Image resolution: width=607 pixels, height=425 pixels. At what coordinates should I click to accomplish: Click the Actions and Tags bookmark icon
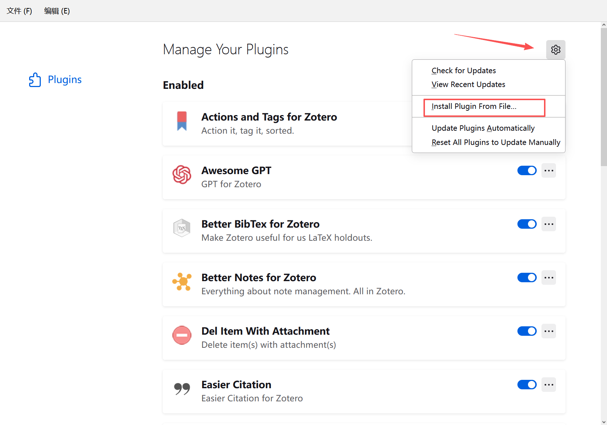point(182,121)
